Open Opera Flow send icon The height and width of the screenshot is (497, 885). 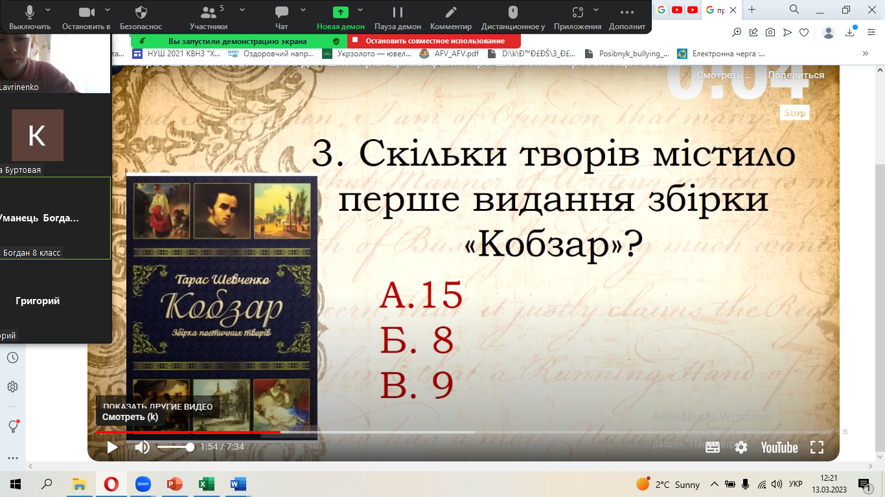click(x=787, y=32)
